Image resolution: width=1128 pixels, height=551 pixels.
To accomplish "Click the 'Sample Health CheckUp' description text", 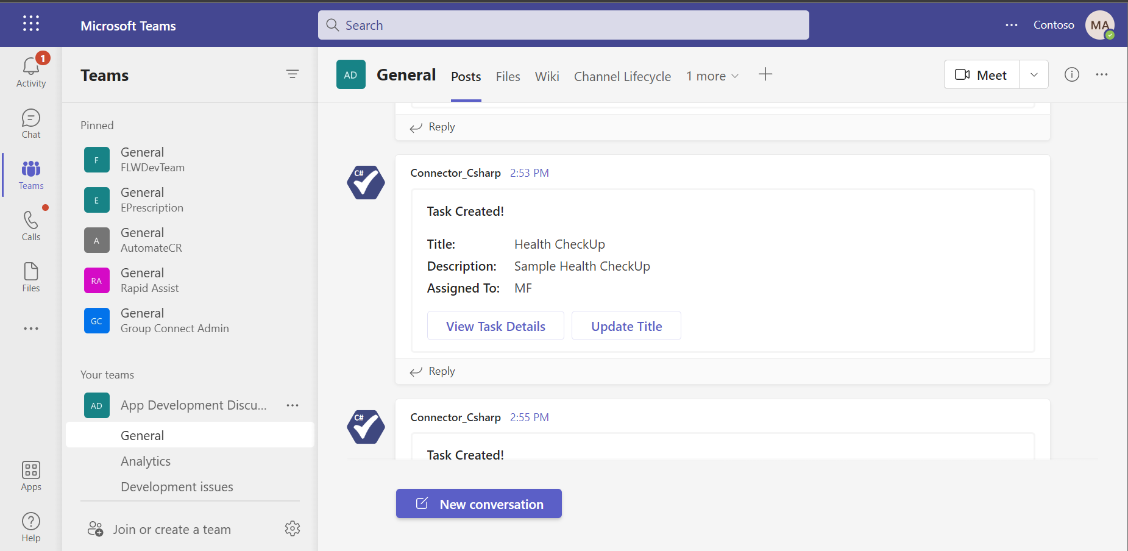I will click(582, 266).
